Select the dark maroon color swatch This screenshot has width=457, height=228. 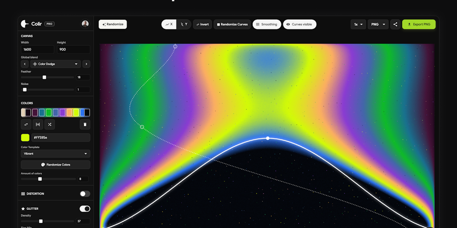pos(35,113)
